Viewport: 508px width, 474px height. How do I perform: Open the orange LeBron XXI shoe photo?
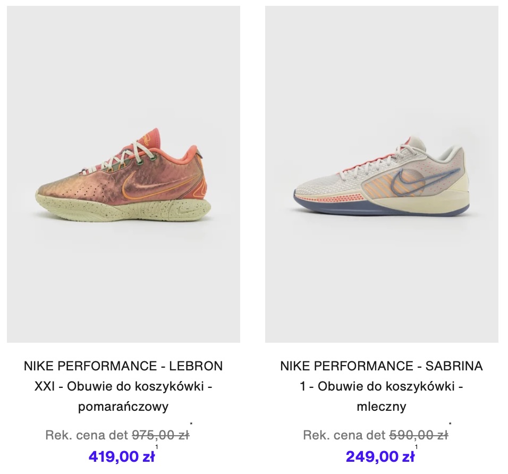[x=123, y=174]
